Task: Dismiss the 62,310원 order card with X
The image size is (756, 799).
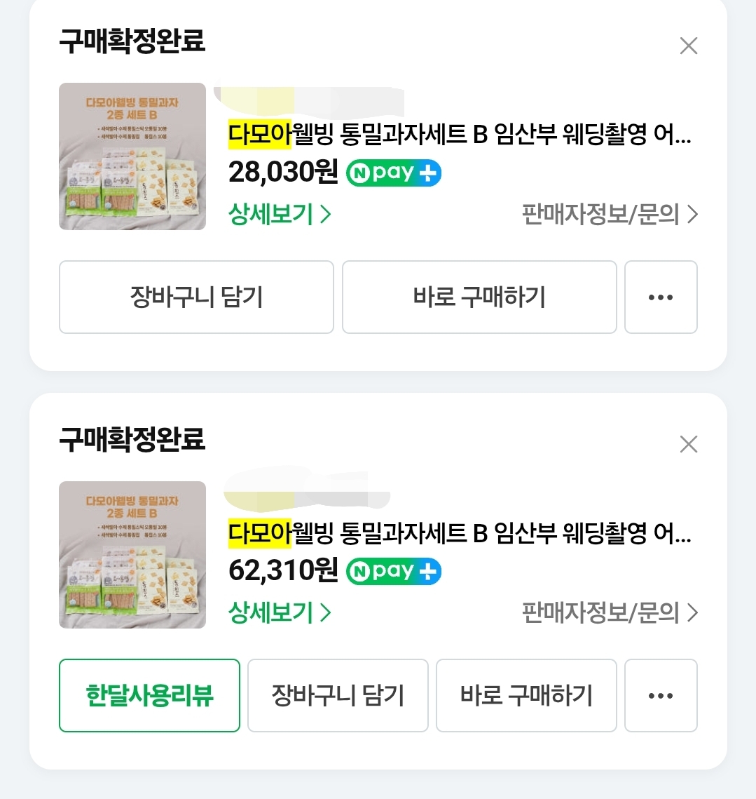Action: coord(689,444)
